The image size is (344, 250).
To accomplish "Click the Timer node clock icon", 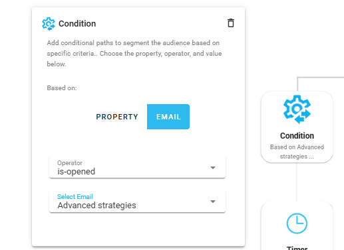I will tap(297, 223).
